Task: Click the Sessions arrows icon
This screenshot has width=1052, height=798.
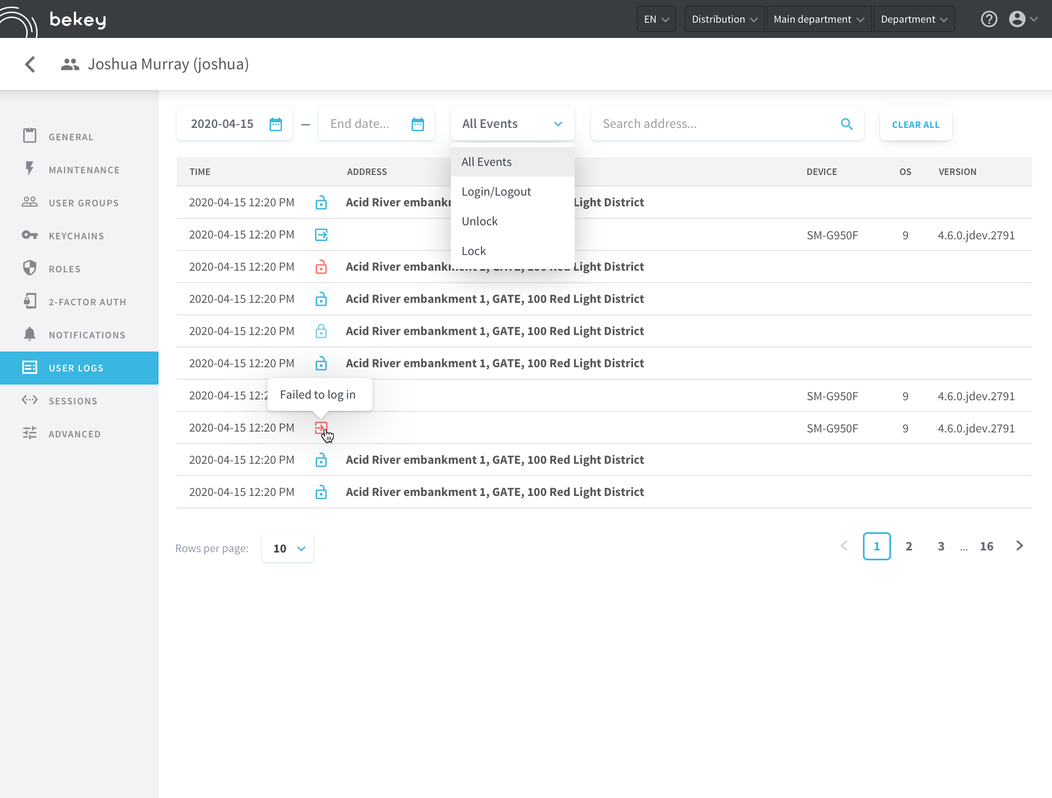Action: coord(29,400)
